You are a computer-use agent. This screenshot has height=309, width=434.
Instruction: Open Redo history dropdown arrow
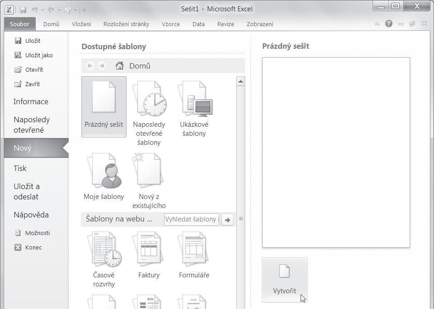pyautogui.click(x=59, y=10)
